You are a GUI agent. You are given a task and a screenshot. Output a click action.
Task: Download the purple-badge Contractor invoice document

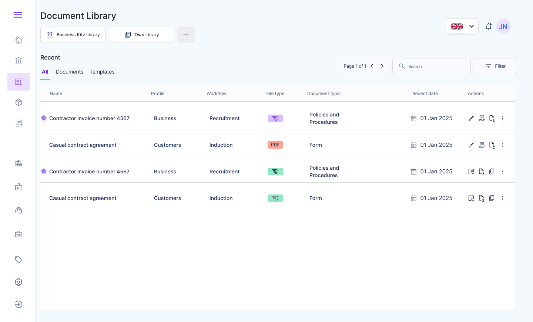tap(492, 118)
